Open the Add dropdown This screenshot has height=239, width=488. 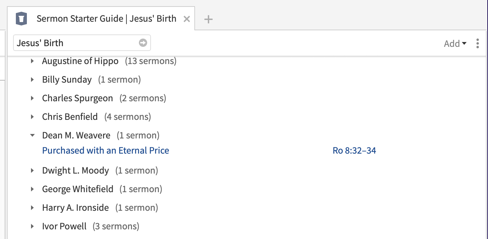pyautogui.click(x=455, y=44)
